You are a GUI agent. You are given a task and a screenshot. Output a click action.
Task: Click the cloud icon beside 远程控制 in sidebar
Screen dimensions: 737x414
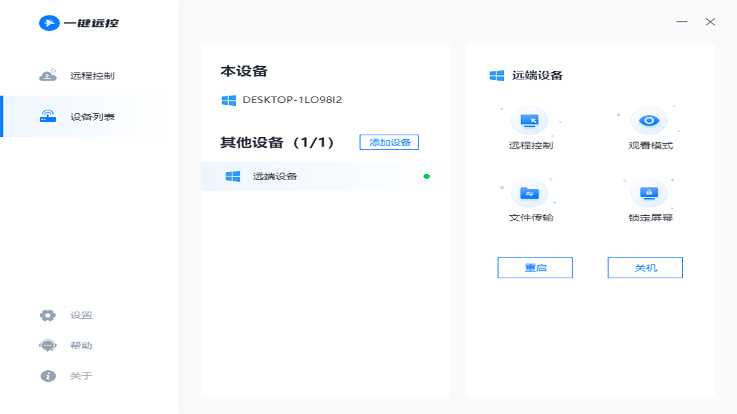pos(48,75)
